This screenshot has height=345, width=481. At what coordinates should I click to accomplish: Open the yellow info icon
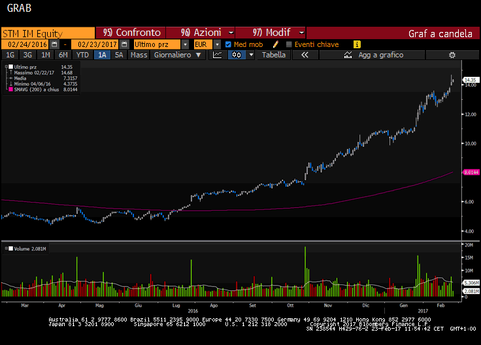[x=357, y=44]
